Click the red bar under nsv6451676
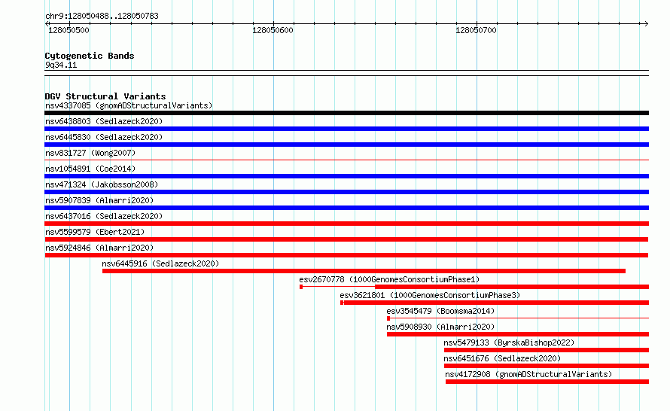Viewport: 670px width, 411px height. pos(547,366)
